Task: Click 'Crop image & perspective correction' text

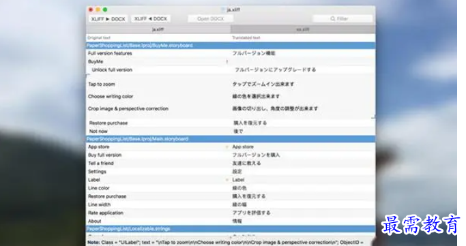Action: click(128, 108)
